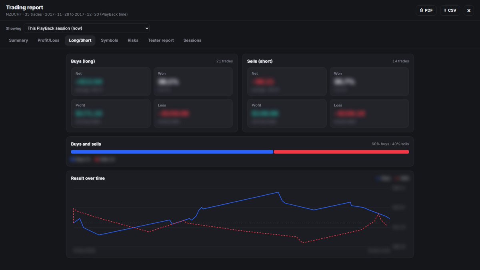Click the solid blue buys line in the chart

coord(240,200)
